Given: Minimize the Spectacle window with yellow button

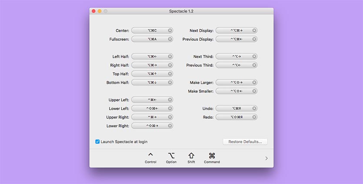Looking at the screenshot, I should [x=100, y=11].
